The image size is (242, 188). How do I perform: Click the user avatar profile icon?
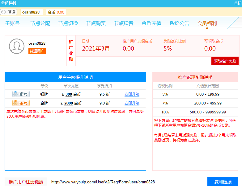point(17,47)
